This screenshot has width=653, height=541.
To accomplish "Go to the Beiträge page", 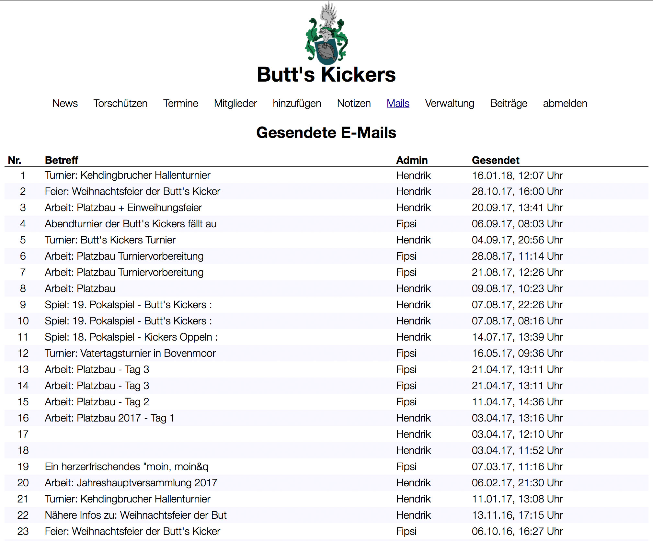I will [509, 103].
